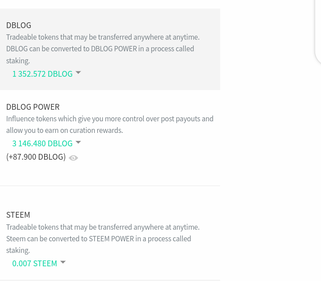
Task: Click the DBLOG section heading
Action: point(19,25)
